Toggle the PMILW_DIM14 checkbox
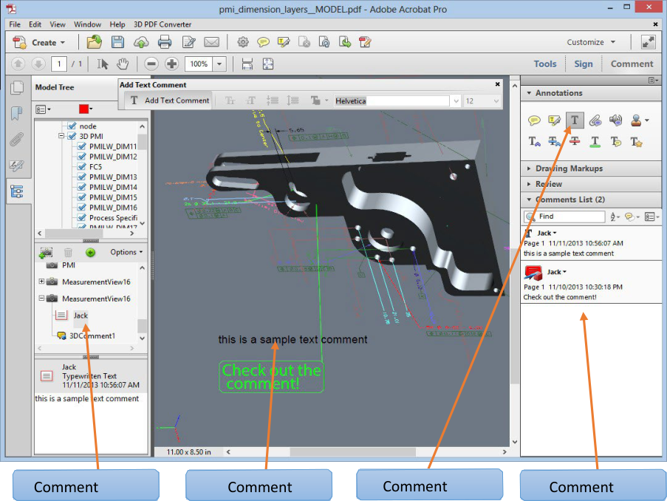Viewport: 667px width, 501px height. tap(82, 187)
